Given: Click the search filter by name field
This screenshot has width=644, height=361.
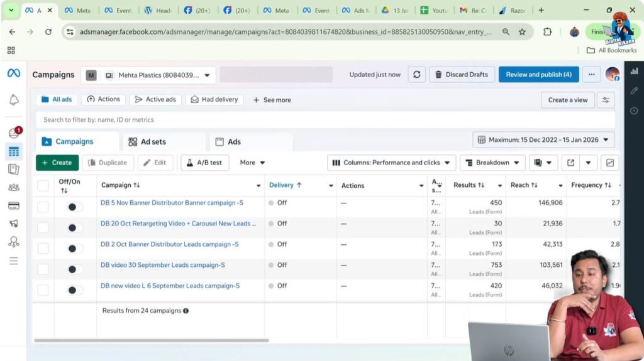Looking at the screenshot, I should 325,120.
